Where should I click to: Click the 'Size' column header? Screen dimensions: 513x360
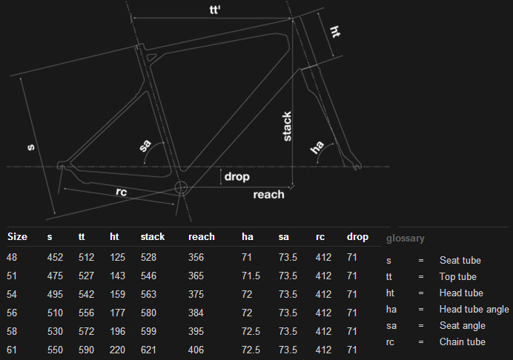pyautogui.click(x=17, y=237)
